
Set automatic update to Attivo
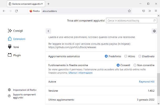tap(126, 56)
